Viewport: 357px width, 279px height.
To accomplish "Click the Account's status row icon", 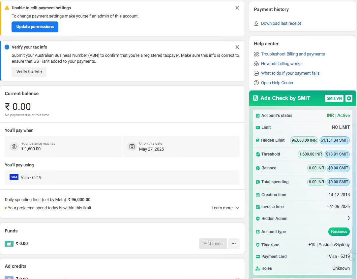I will (x=257, y=116).
